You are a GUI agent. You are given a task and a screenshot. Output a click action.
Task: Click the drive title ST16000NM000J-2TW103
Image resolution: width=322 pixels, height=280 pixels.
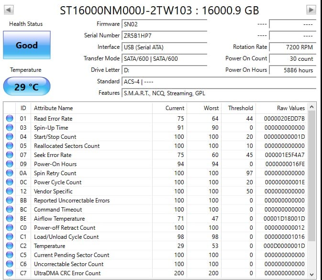[x=126, y=10]
